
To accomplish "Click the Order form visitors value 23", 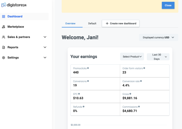I will (124, 72).
